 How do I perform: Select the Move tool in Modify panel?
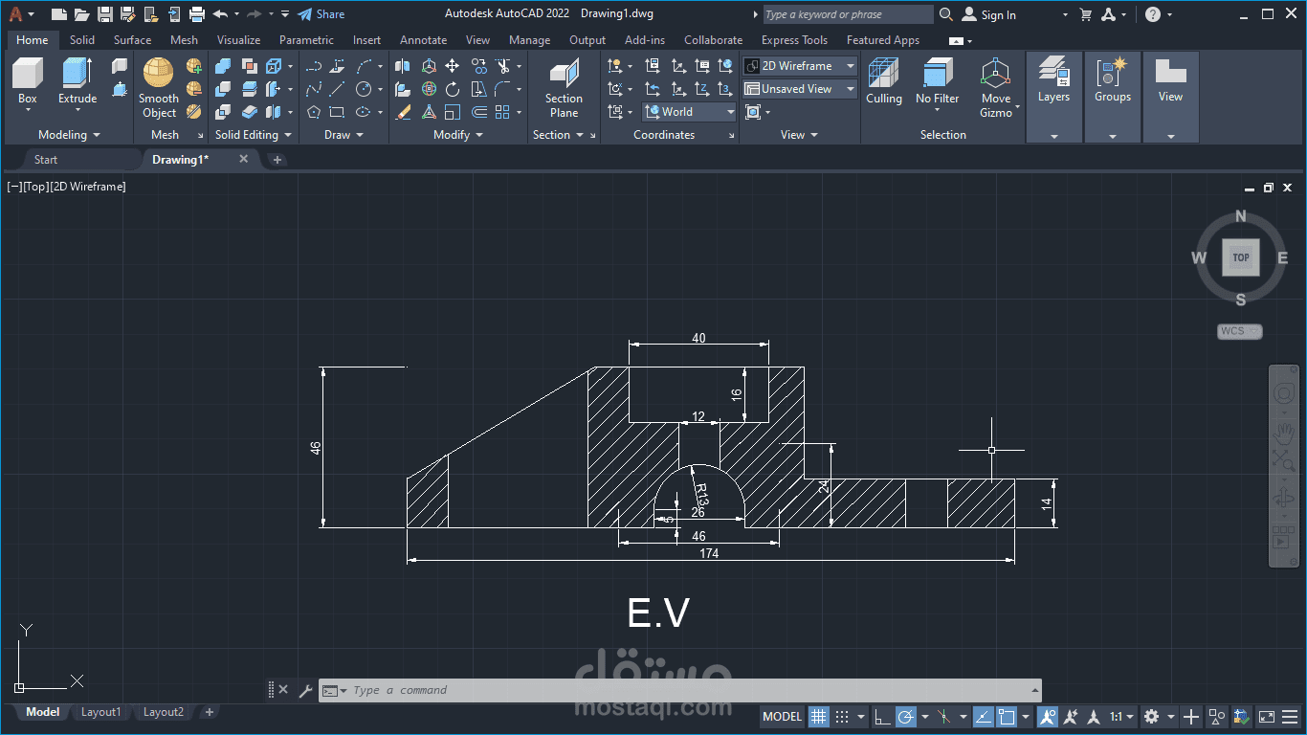pyautogui.click(x=453, y=65)
